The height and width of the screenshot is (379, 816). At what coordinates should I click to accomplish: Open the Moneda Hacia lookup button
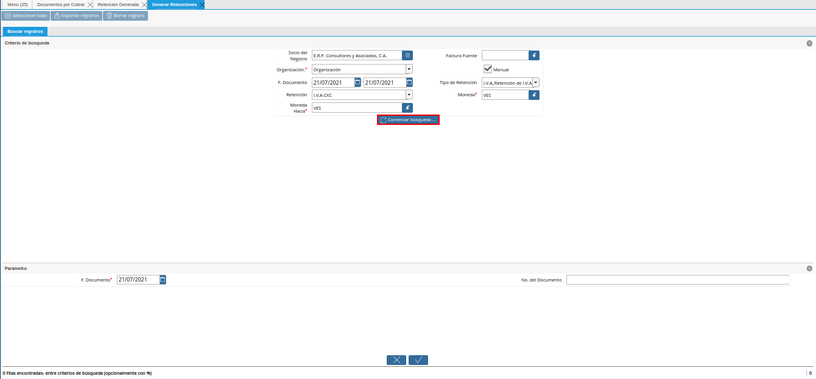407,107
